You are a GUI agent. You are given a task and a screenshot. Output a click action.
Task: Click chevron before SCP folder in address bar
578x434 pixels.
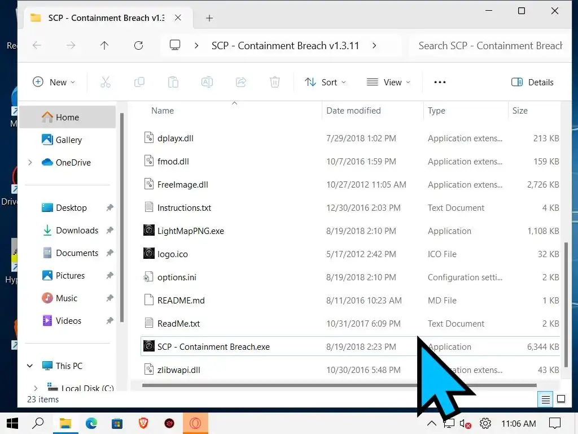click(x=196, y=45)
